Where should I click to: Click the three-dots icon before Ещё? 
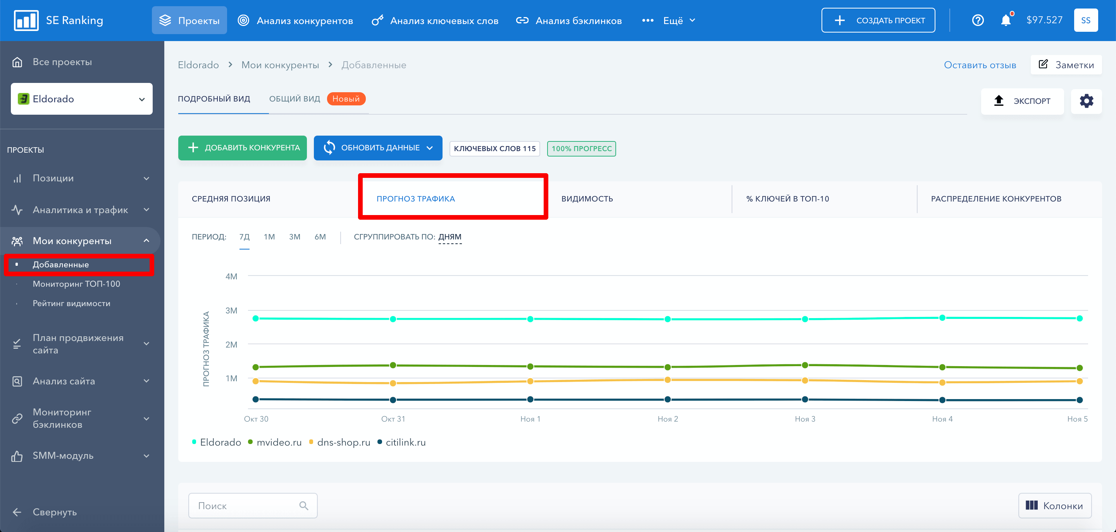coord(647,21)
